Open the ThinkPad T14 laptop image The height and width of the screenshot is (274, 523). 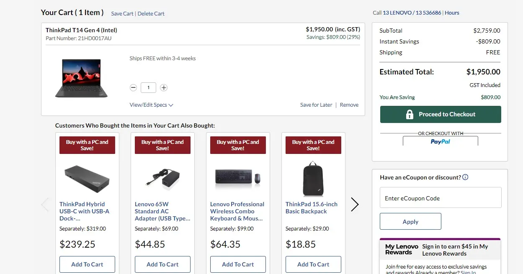[x=81, y=79]
